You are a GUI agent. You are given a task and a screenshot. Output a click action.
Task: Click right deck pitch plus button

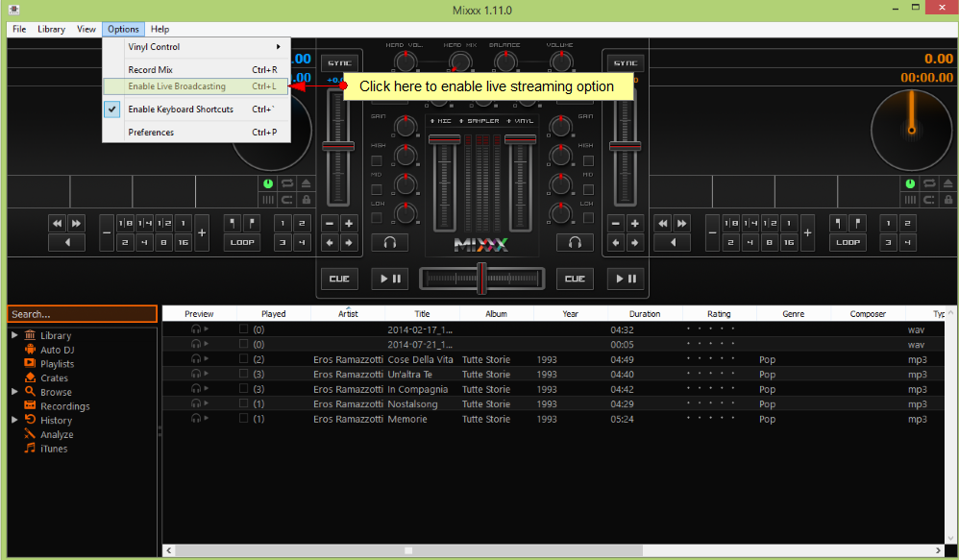635,223
